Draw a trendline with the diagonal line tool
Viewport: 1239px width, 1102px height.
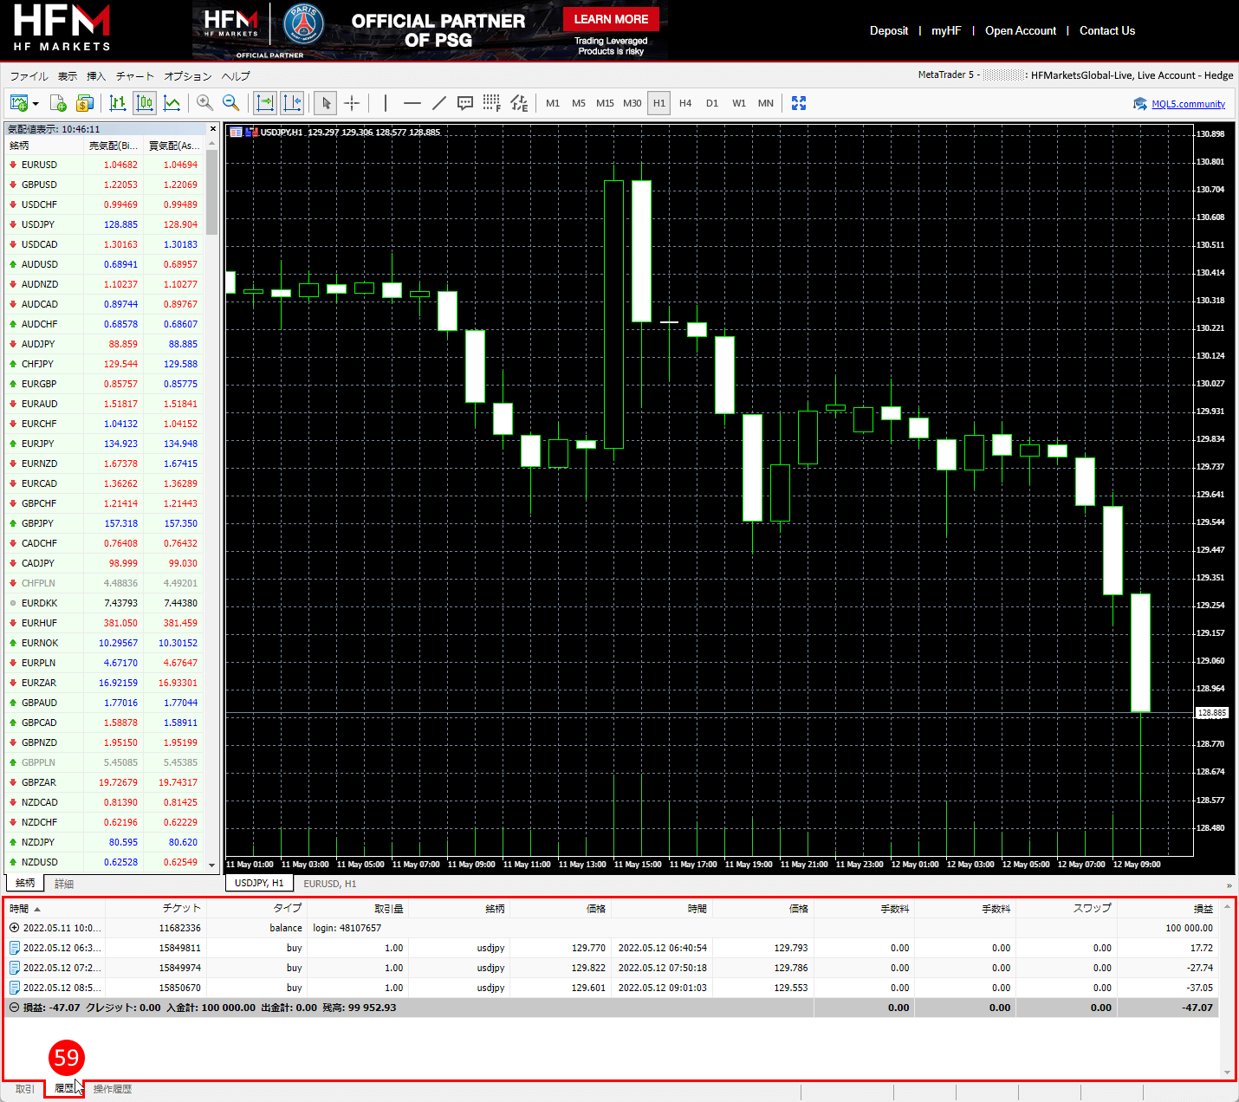tap(439, 103)
